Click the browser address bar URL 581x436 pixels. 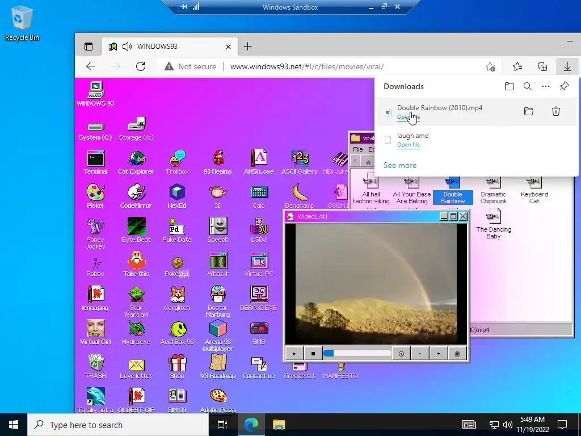(x=307, y=67)
